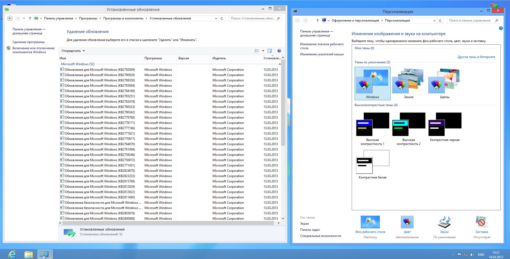This screenshot has width=510, height=259.
Task: Expand the chevron after Панель управления in the breadcrumb
Action: pos(76,18)
